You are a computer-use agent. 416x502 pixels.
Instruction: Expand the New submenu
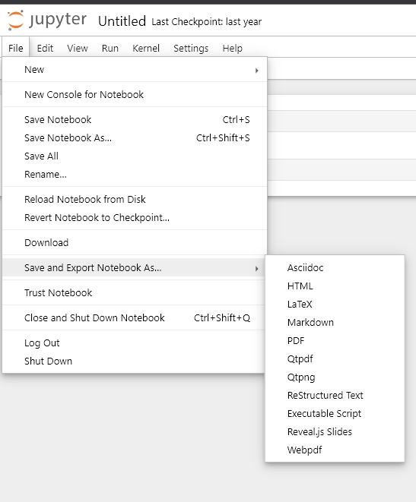pos(135,69)
